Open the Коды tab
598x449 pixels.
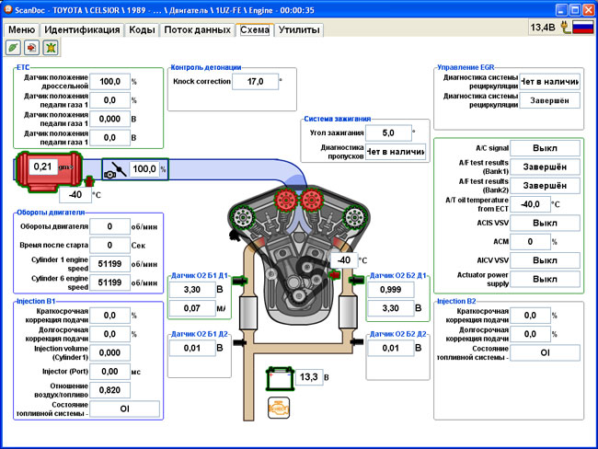142,29
